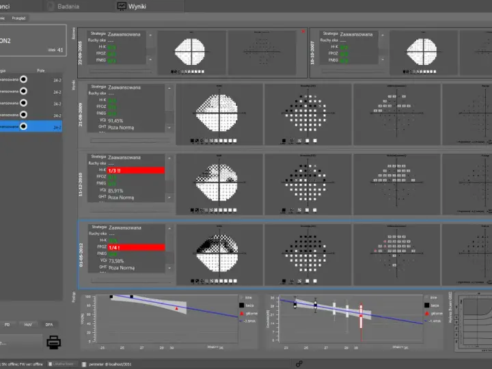Click the link icon in status bar

299,364
